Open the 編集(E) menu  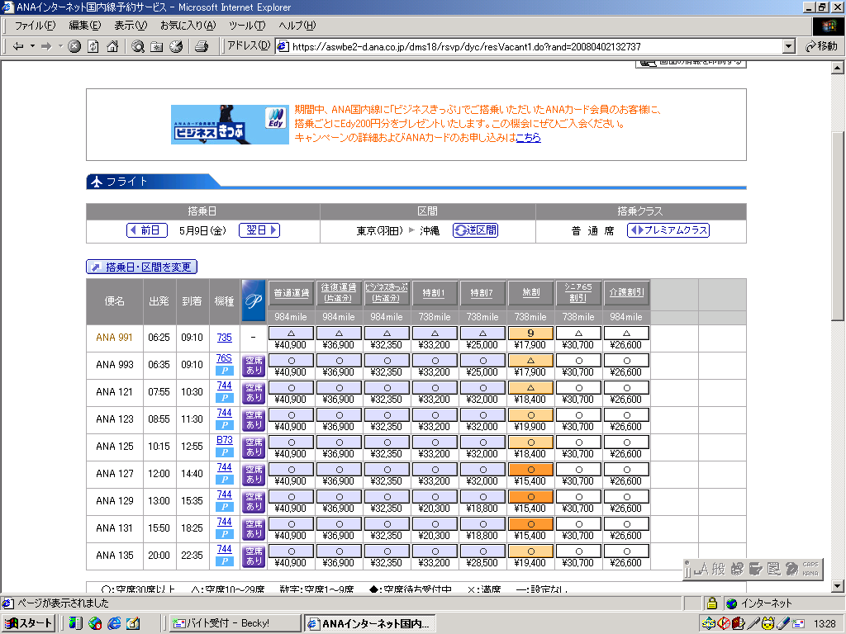click(85, 26)
